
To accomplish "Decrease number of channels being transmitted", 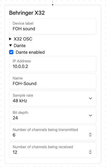I will [90, 136].
